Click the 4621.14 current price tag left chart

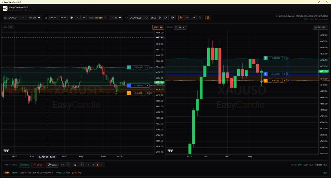160,82
